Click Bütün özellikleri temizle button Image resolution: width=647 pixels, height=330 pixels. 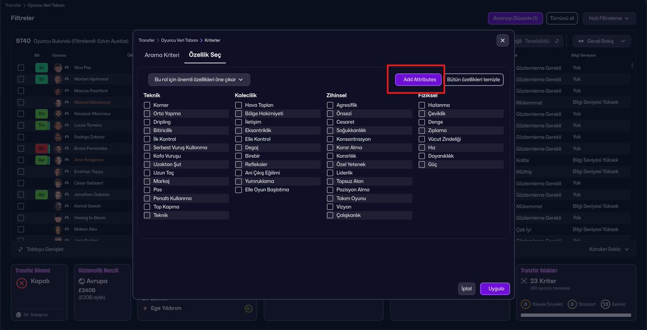(474, 80)
